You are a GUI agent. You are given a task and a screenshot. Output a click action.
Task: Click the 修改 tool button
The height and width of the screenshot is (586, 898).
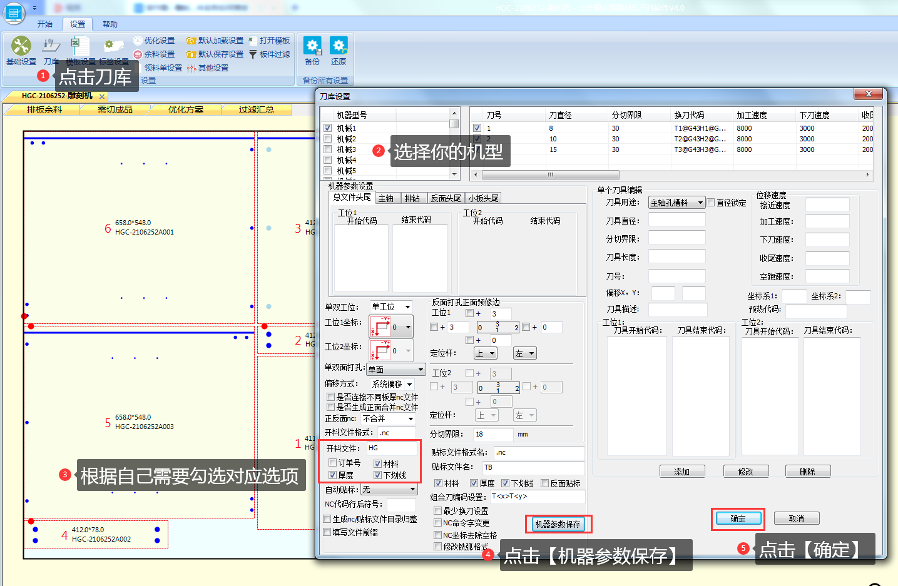pyautogui.click(x=746, y=472)
